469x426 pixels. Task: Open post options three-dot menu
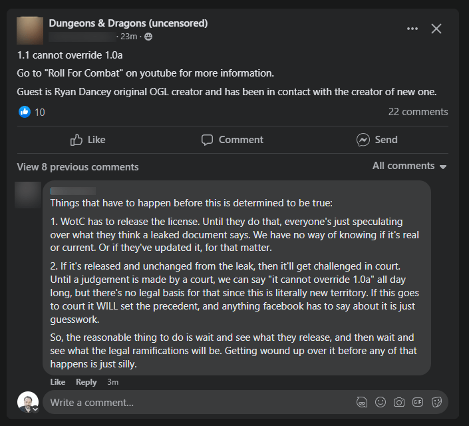(412, 29)
